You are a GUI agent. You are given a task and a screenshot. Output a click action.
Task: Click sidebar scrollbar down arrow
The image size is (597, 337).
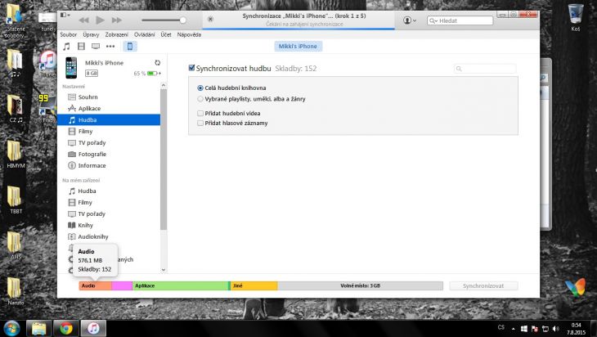point(164,270)
